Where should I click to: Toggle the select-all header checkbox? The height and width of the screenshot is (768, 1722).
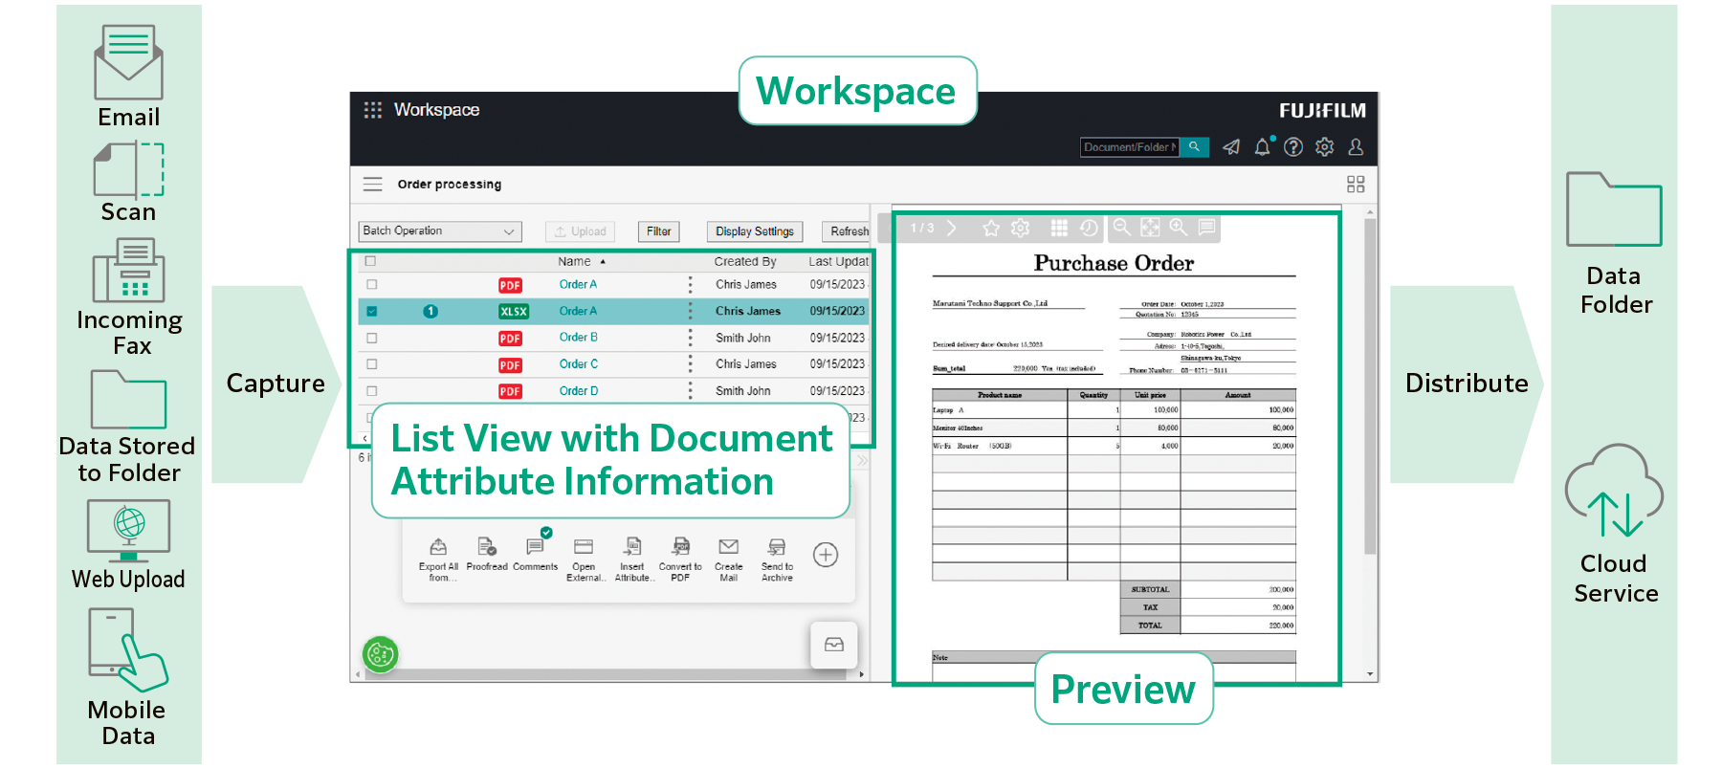pyautogui.click(x=371, y=261)
